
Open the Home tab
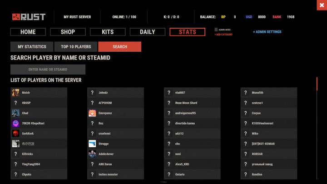click(28, 32)
